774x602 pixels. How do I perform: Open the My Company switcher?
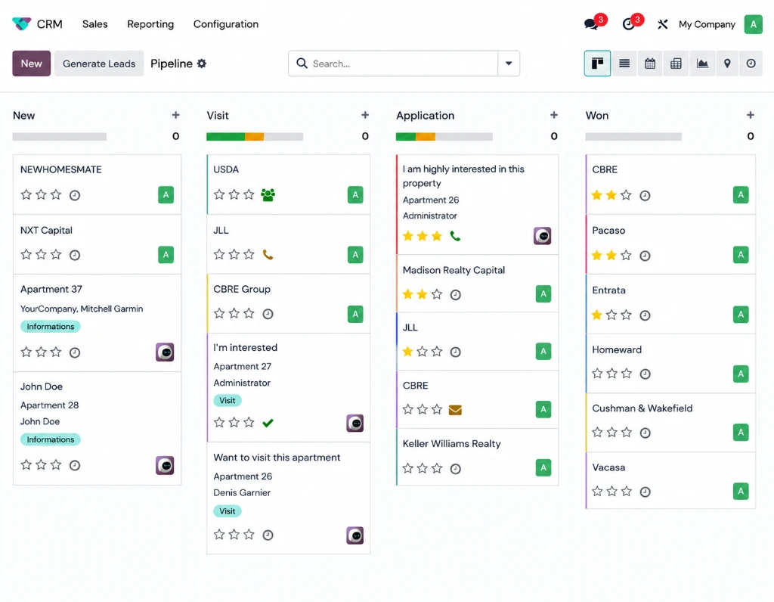pos(707,24)
